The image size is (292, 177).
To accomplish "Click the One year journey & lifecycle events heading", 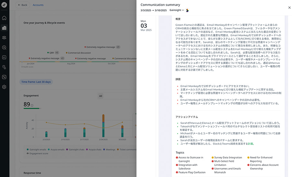I will tap(44, 23).
